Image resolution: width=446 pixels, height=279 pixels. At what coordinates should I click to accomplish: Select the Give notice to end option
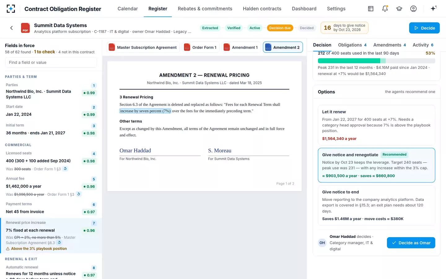pos(377,205)
